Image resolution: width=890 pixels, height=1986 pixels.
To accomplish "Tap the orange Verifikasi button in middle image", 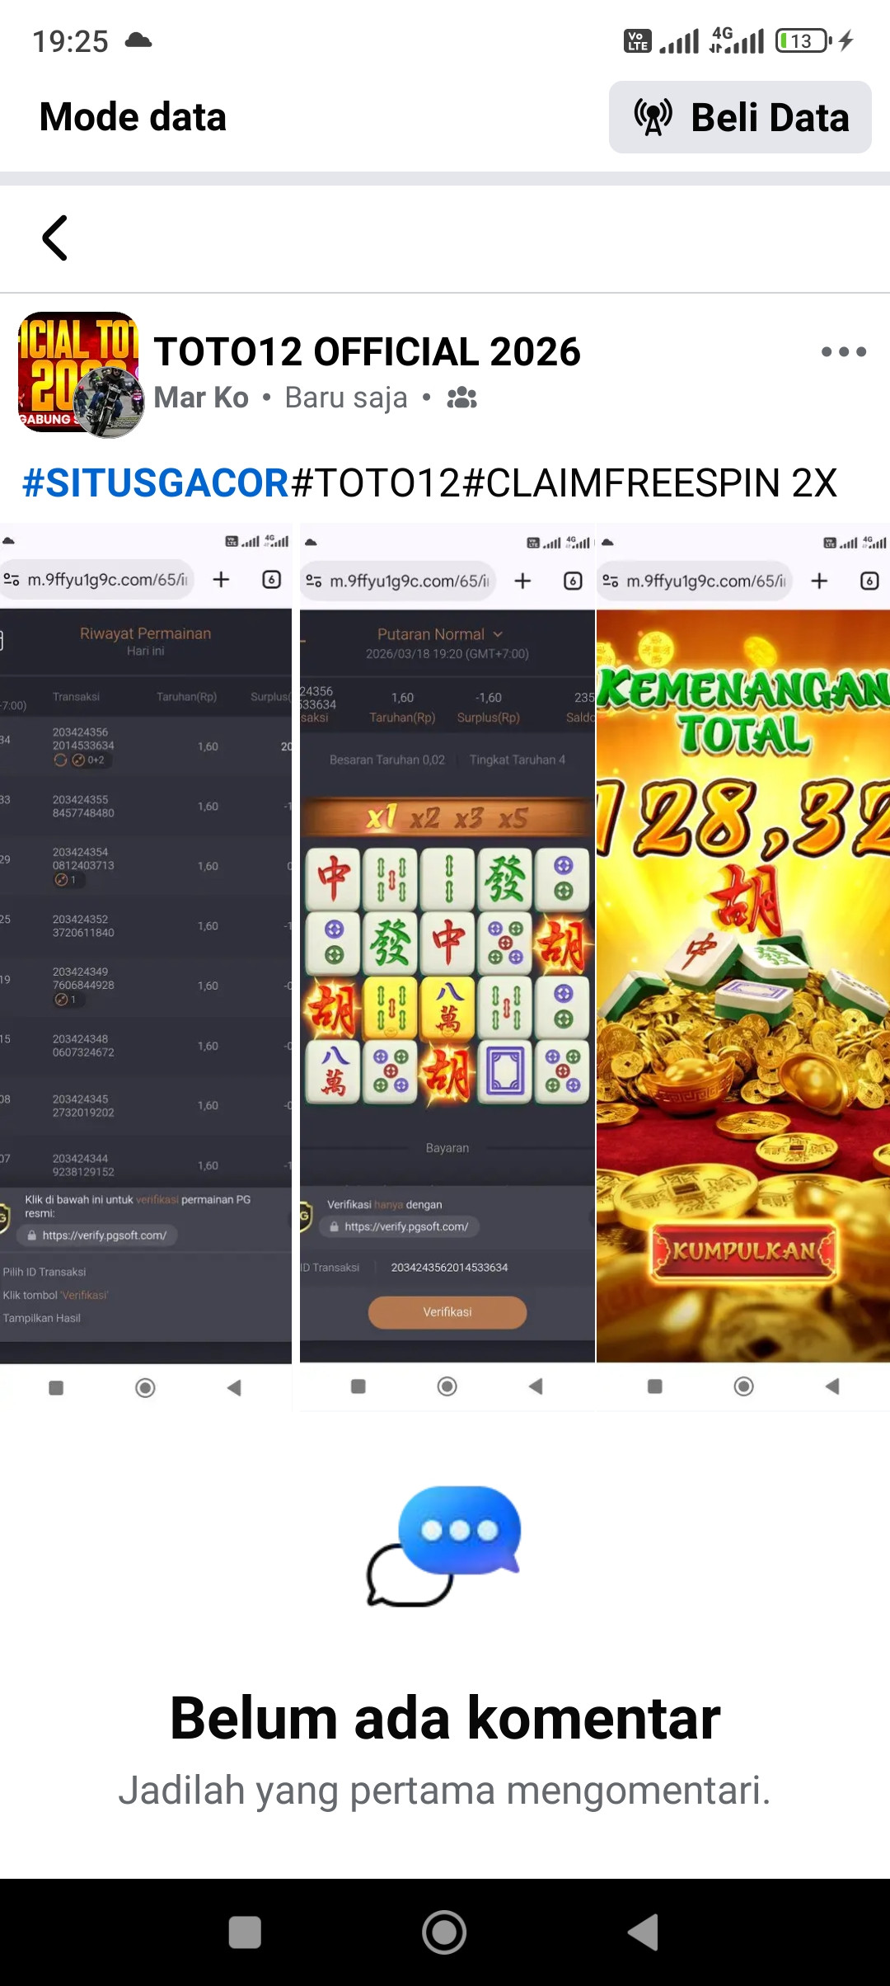I will 447,1312.
